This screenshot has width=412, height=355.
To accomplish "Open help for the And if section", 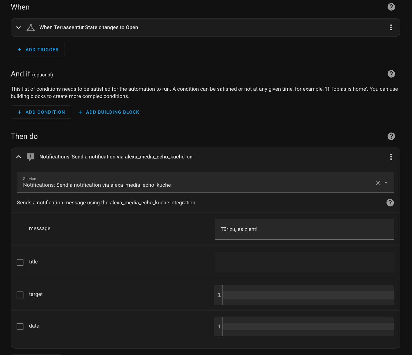I will click(x=391, y=74).
